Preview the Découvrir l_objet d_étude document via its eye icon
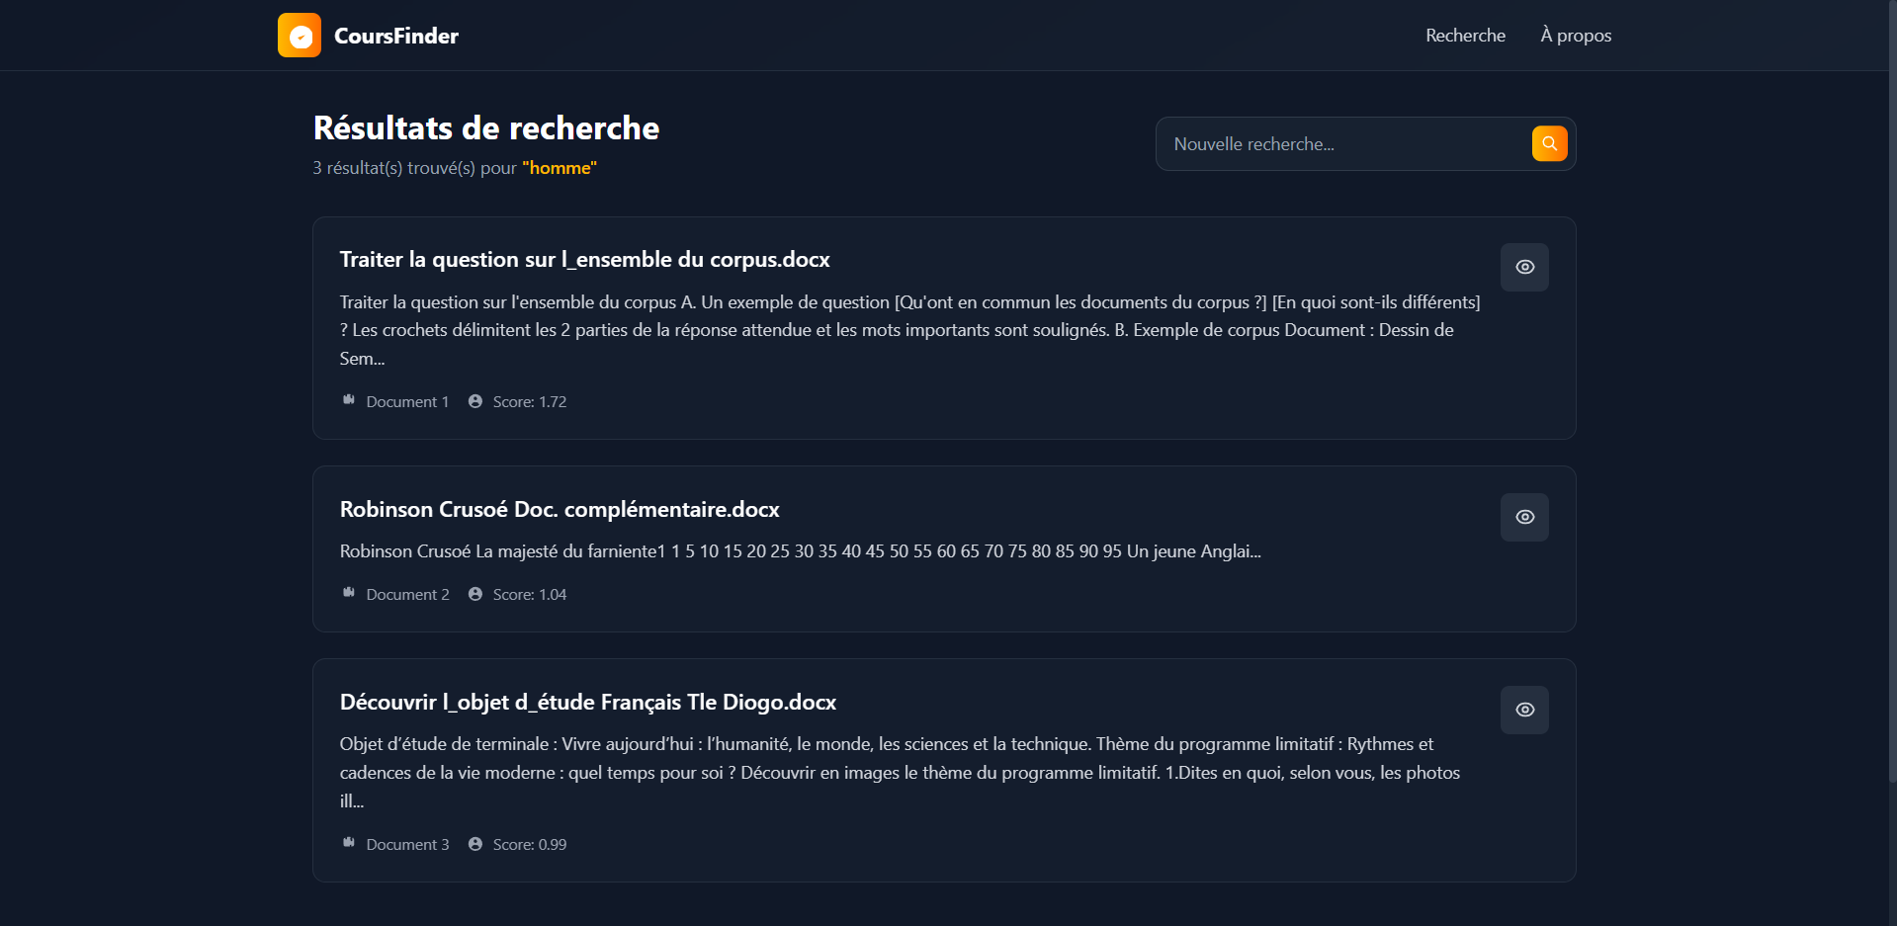This screenshot has height=926, width=1897. pos(1524,710)
